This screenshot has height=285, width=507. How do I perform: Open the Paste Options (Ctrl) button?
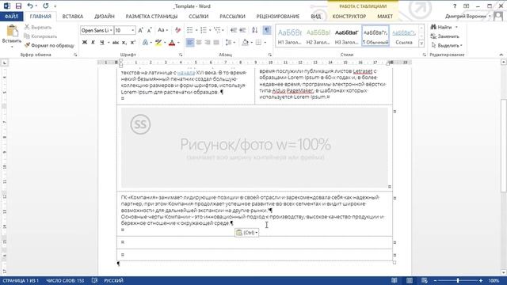pos(246,233)
